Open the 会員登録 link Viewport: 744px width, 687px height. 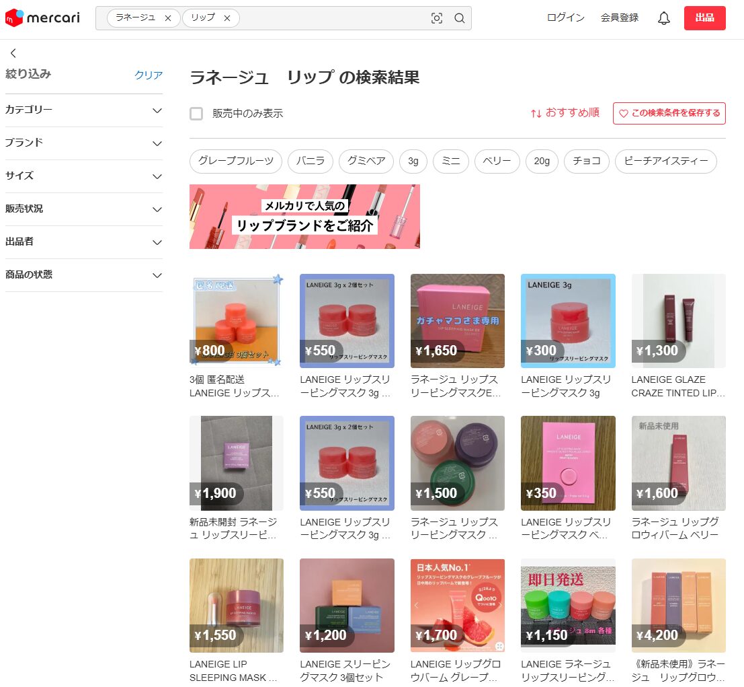[619, 17]
